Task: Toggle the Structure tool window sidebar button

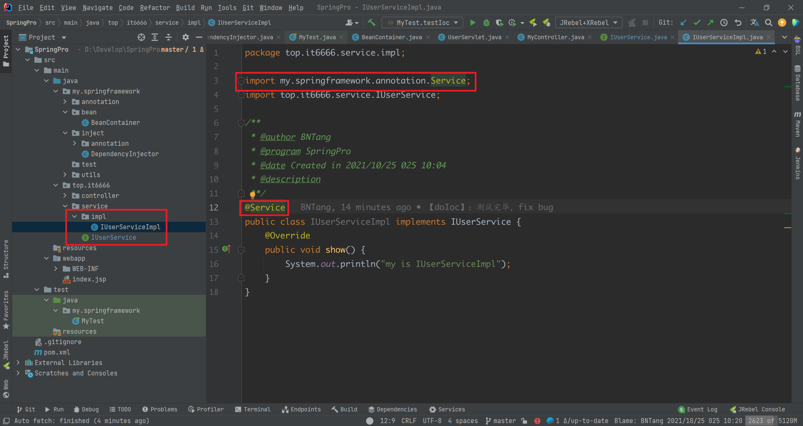Action: pyautogui.click(x=6, y=259)
